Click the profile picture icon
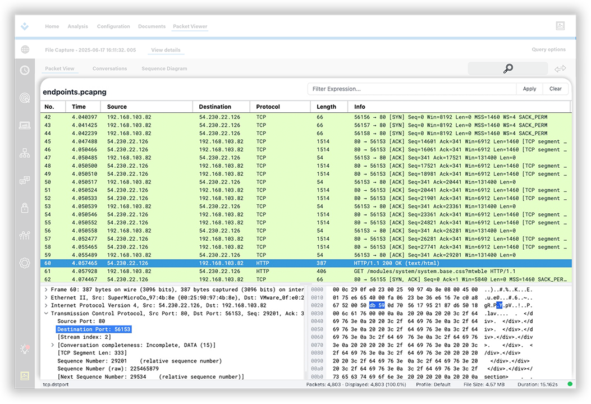This screenshot has width=591, height=404. point(560,26)
